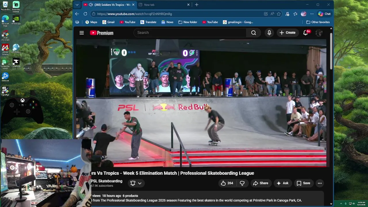Click the video player frame
This screenshot has width=368, height=207.
[x=201, y=103]
